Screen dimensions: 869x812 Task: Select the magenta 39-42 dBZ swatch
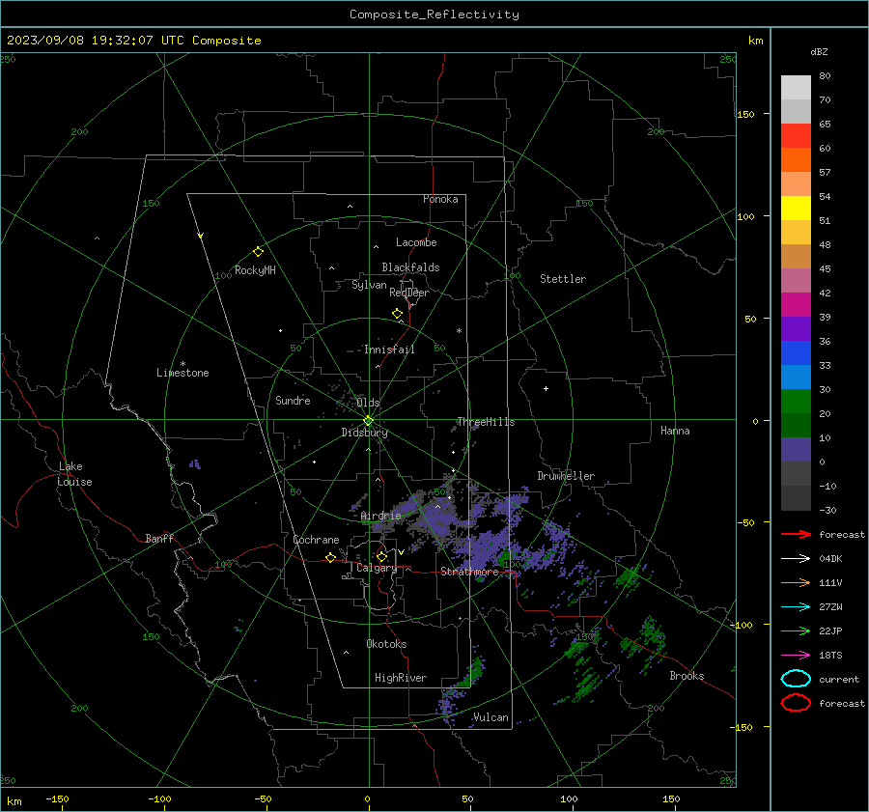(x=796, y=304)
